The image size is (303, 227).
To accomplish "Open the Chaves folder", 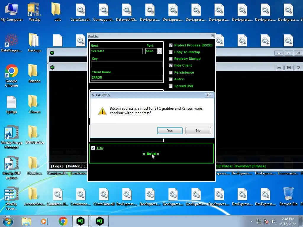I will tap(34, 104).
